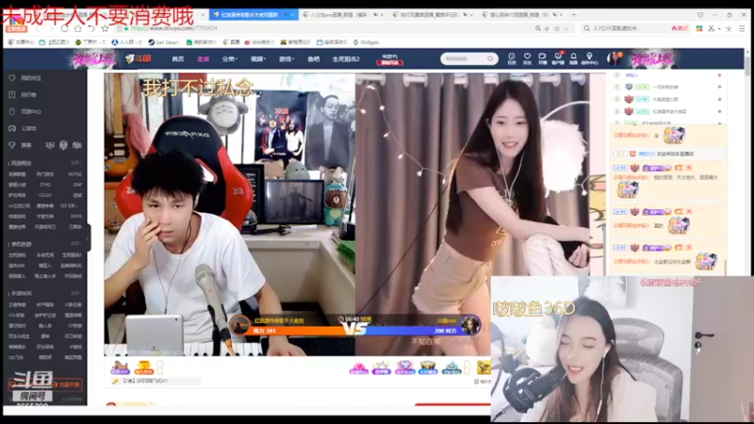Click the blue PK score bar

click(x=414, y=331)
